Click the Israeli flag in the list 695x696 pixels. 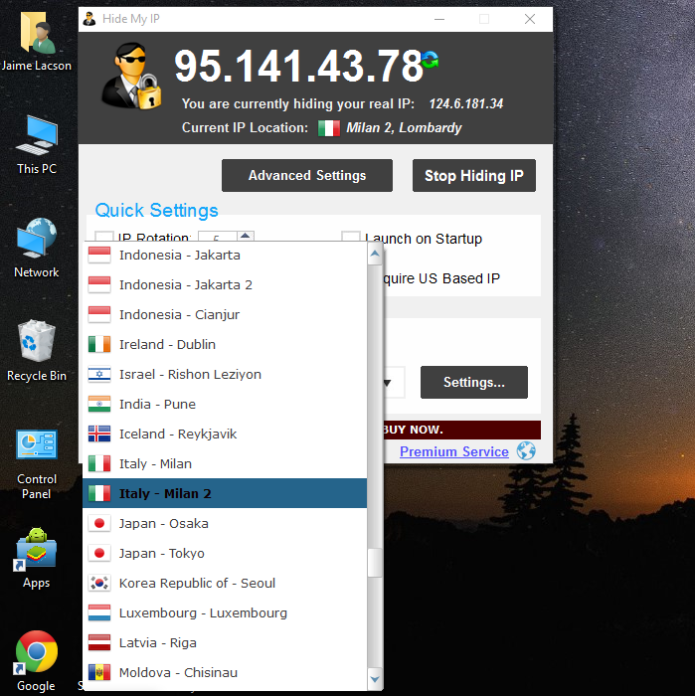(99, 374)
